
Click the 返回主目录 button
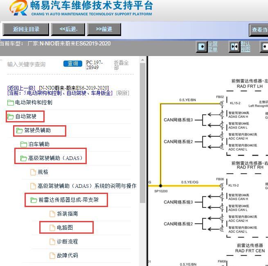26,29
